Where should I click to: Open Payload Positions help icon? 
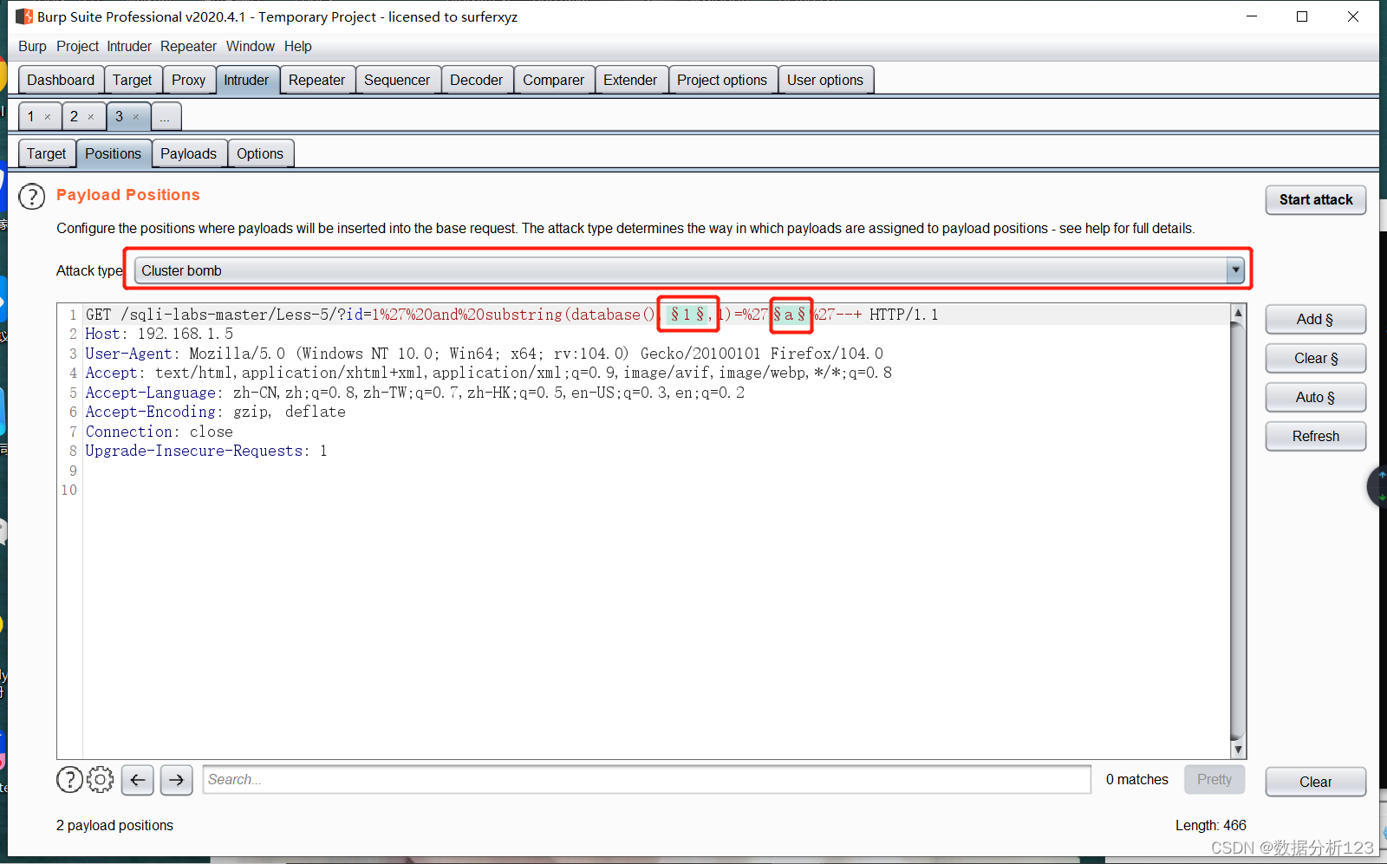32,197
